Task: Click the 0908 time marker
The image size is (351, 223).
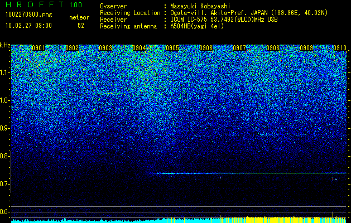Action: pyautogui.click(x=273, y=48)
